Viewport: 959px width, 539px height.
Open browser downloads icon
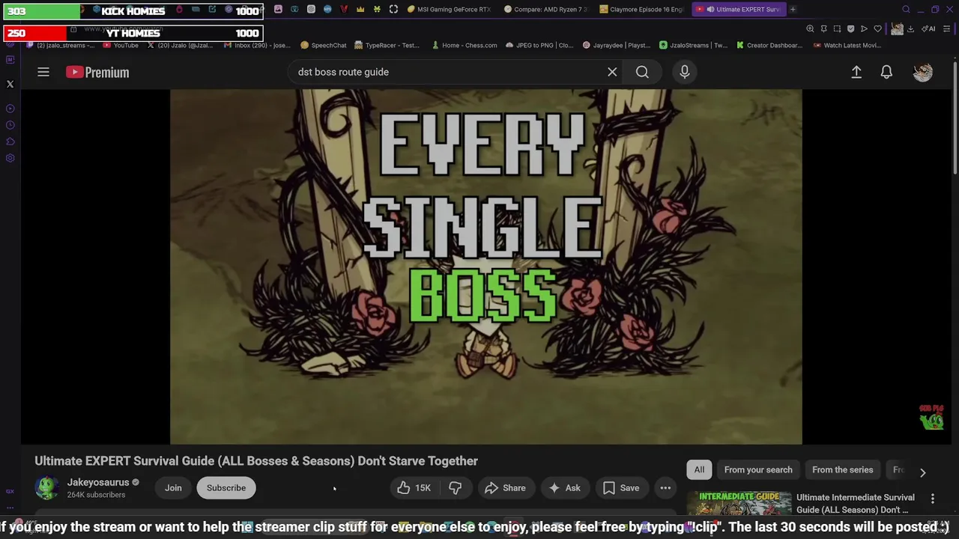click(910, 28)
